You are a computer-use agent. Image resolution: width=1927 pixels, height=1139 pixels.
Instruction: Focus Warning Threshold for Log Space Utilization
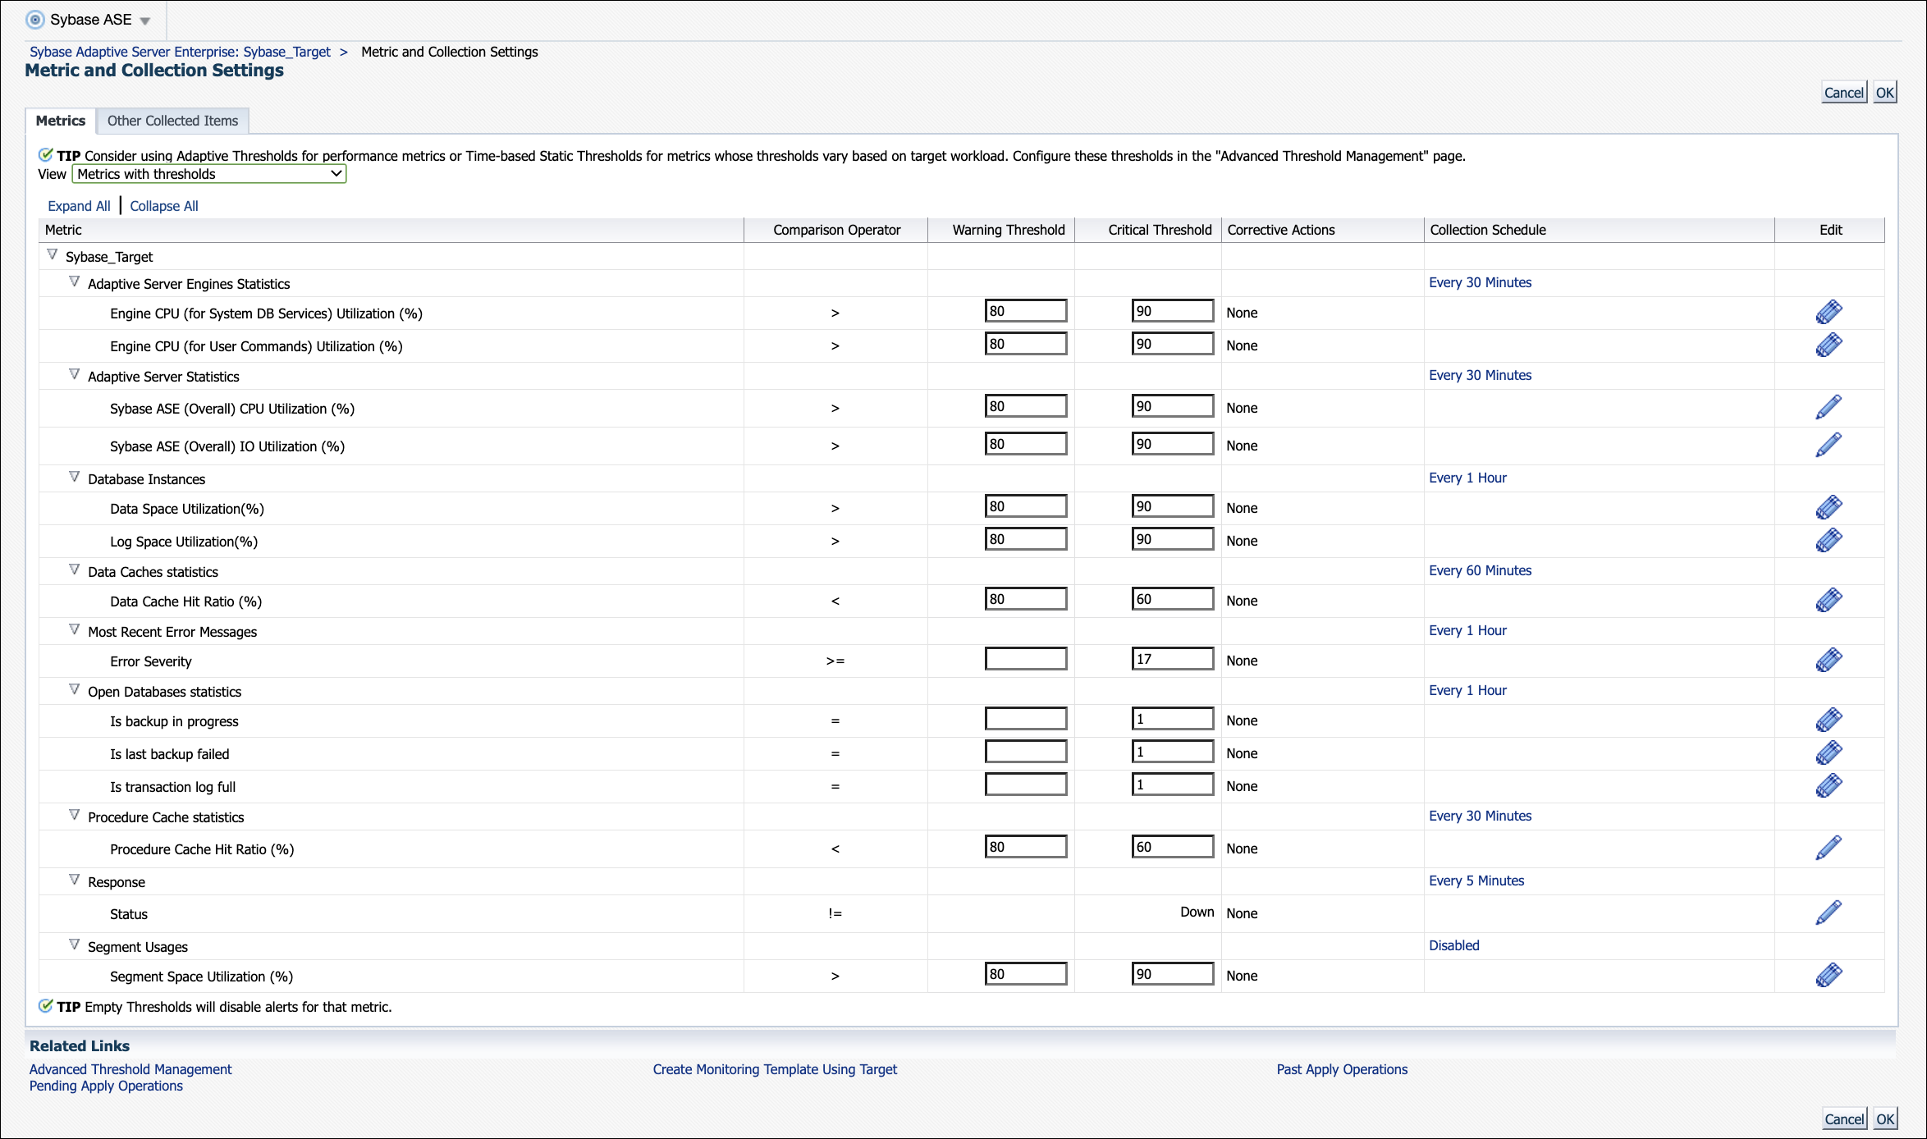tap(1026, 539)
